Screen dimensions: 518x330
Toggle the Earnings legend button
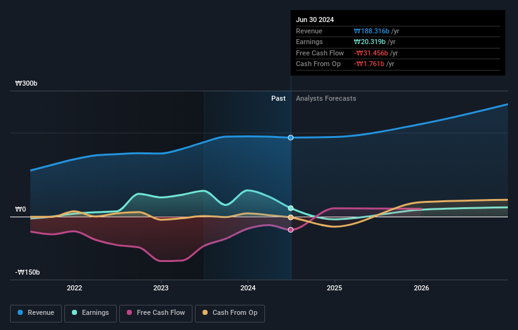click(x=90, y=313)
